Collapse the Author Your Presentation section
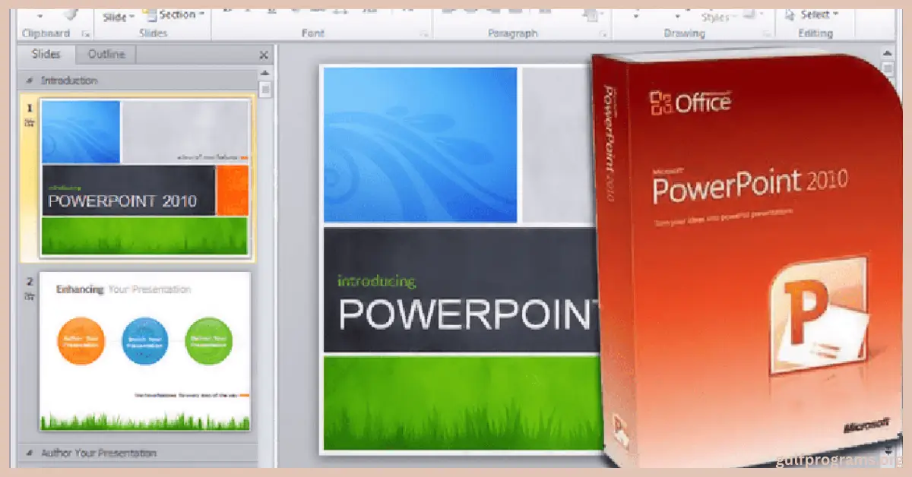This screenshot has height=477, width=912. 30,453
